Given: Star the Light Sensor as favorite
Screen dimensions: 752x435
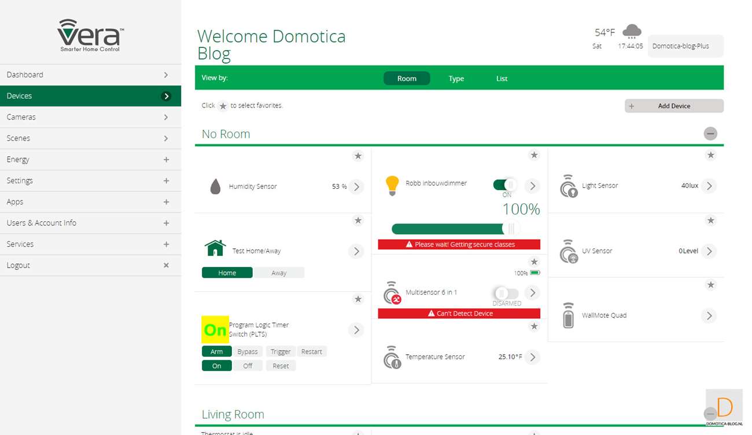Looking at the screenshot, I should (710, 155).
